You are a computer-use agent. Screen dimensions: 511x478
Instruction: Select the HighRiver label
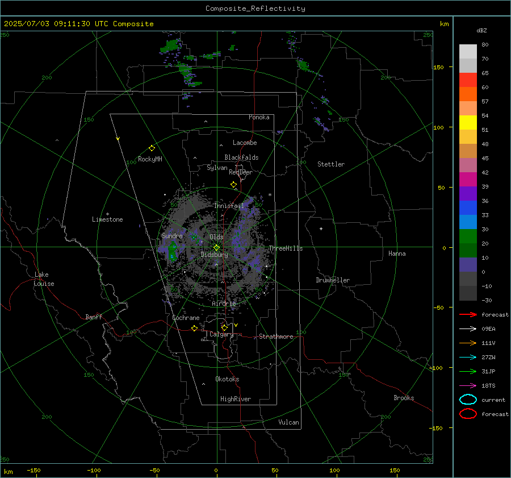[236, 399]
